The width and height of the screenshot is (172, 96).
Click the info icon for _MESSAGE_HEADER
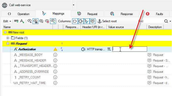tap(55, 61)
